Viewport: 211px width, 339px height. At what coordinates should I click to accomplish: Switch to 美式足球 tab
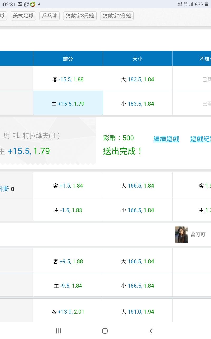(x=23, y=16)
